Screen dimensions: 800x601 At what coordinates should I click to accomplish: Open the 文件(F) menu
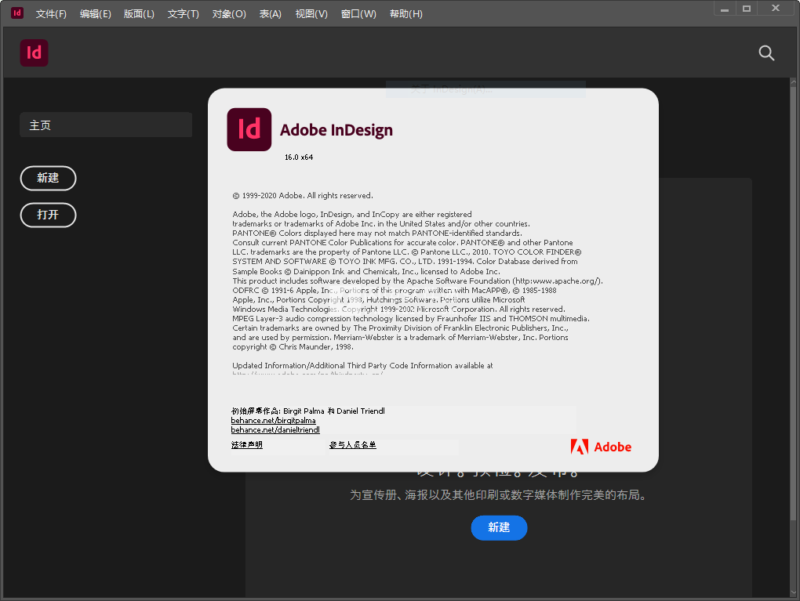[x=51, y=14]
